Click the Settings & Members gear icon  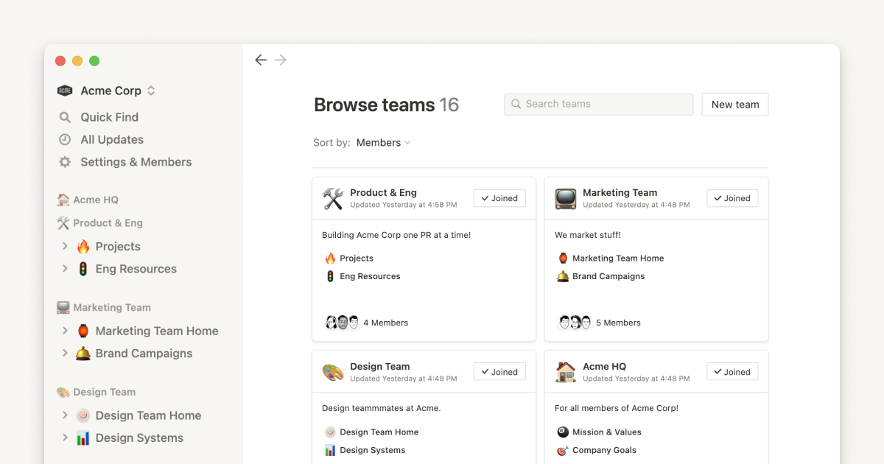point(65,162)
